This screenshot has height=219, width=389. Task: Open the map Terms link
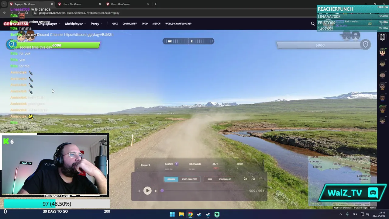(x=373, y=208)
